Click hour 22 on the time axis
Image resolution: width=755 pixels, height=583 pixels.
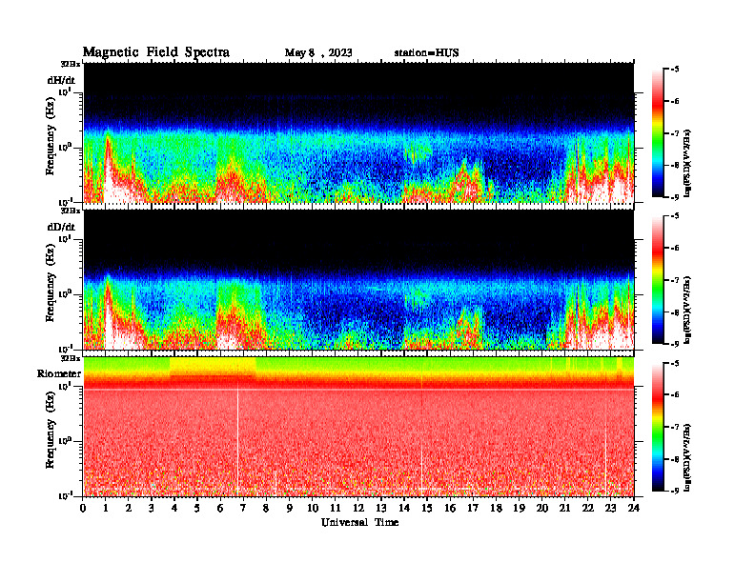click(588, 508)
